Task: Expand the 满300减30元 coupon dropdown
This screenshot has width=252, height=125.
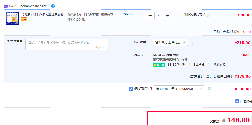Action: tap(179, 89)
